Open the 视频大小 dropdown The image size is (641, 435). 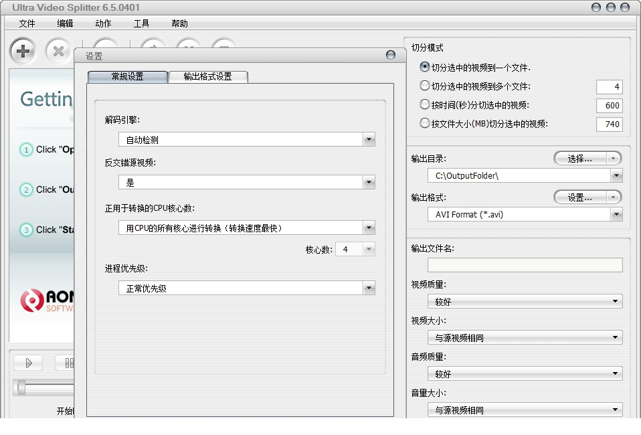click(525, 338)
